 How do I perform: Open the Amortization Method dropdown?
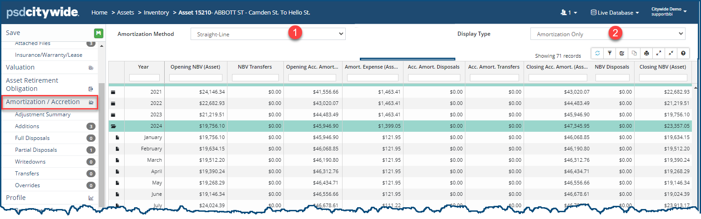(267, 34)
